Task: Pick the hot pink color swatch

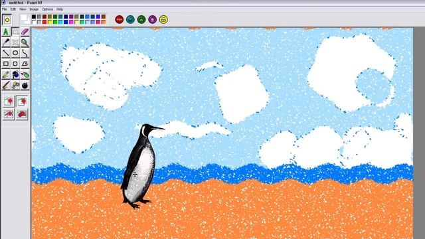Action: [x=98, y=22]
